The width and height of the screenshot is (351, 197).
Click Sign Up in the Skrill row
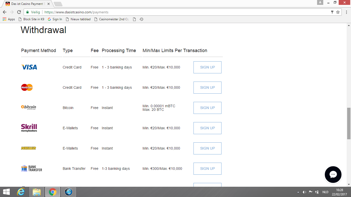(x=207, y=128)
